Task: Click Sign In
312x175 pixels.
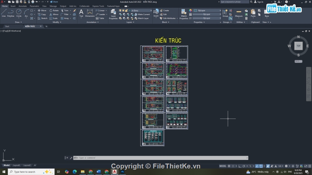Action: pyautogui.click(x=259, y=2)
